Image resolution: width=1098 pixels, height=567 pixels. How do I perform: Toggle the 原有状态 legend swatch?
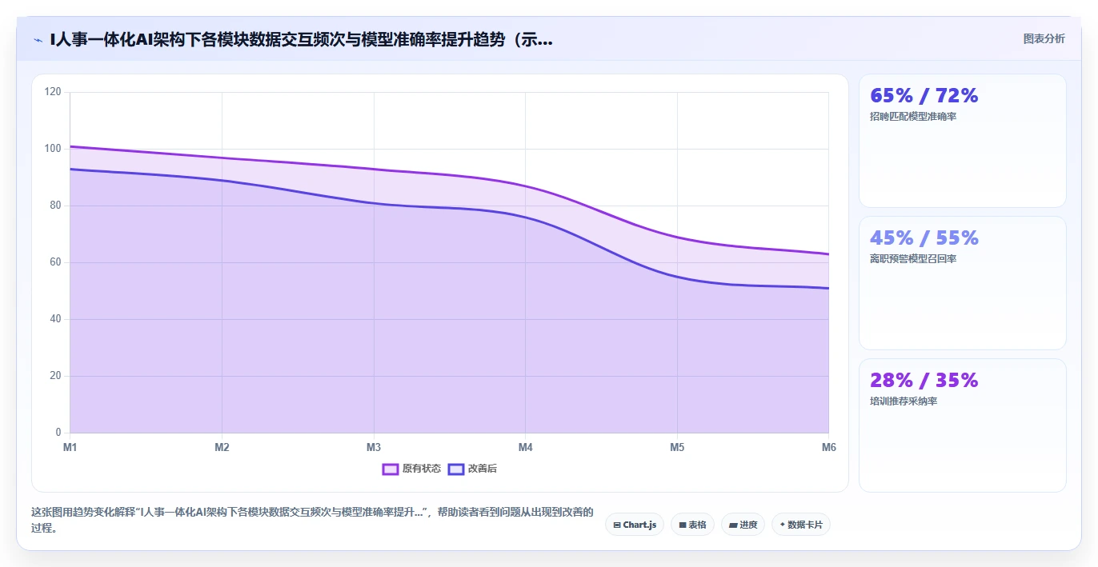coord(391,469)
